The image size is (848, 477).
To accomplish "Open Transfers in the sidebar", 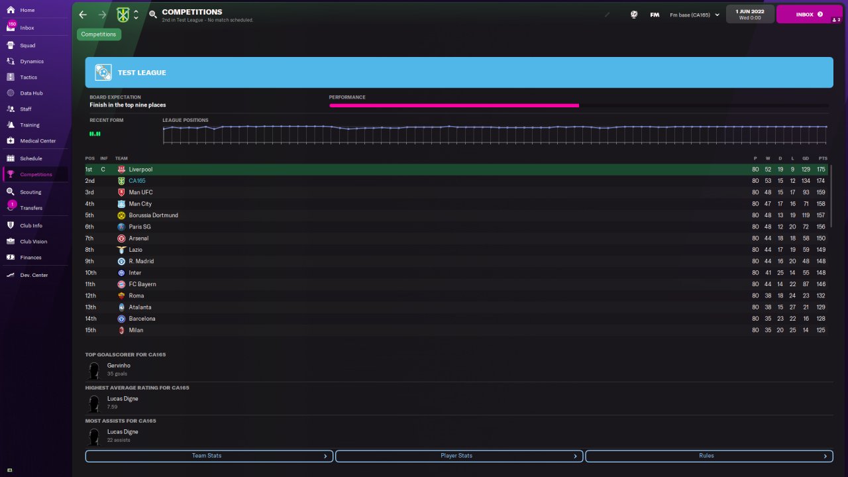I will click(x=31, y=208).
